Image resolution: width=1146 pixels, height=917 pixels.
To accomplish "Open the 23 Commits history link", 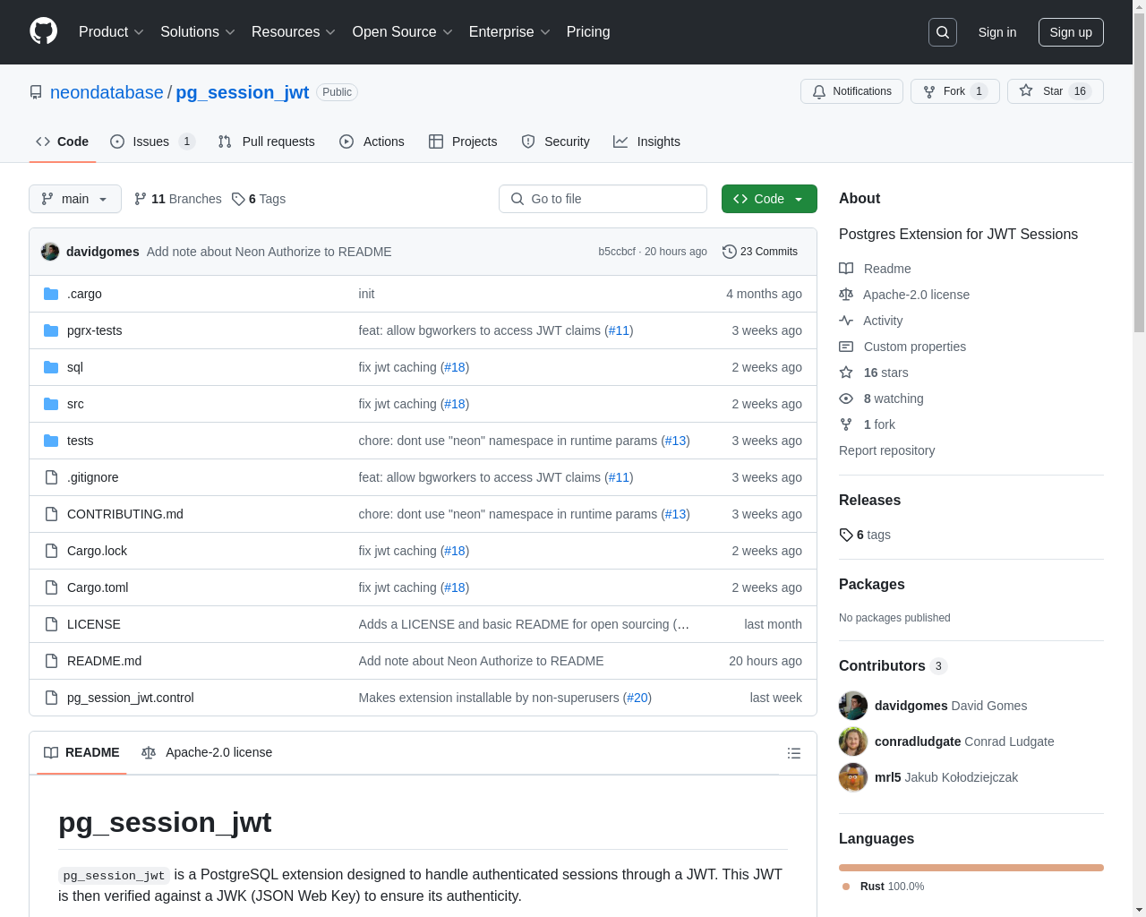I will point(760,252).
